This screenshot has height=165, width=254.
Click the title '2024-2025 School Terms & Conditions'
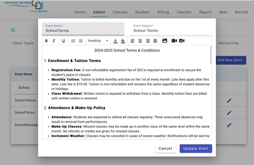pyautogui.click(x=127, y=50)
